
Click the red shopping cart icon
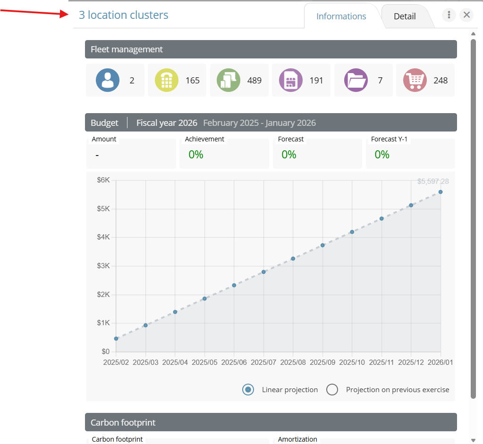415,80
